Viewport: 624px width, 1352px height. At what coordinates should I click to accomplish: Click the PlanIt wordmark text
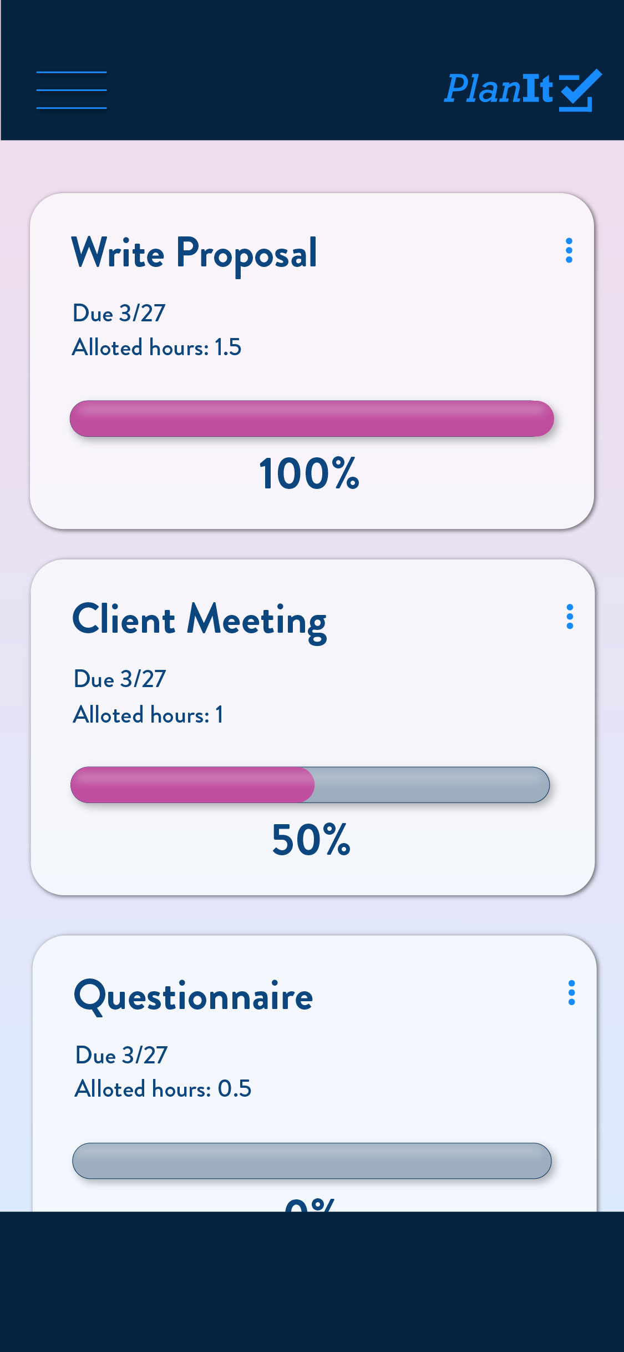point(499,89)
